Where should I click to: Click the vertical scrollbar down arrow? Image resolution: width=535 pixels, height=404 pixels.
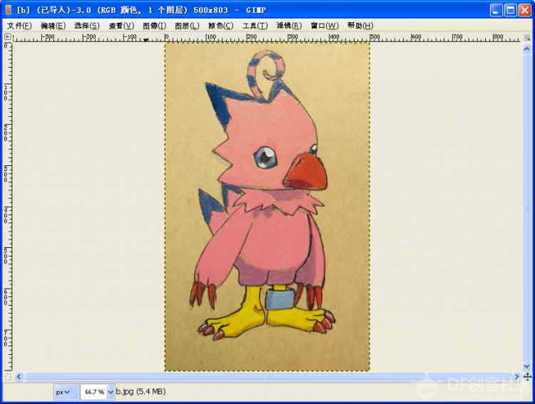(x=526, y=366)
